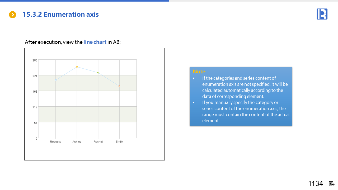The image size is (338, 190).
Task: Click the Rachel x-axis label
Action: [98, 142]
